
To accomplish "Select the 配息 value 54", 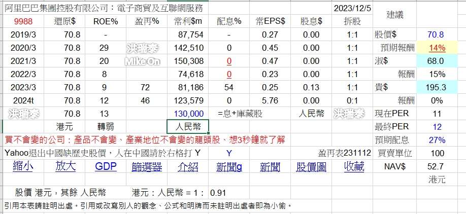I will coord(229,87).
